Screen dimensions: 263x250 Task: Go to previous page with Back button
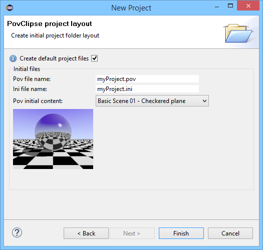[86, 233]
